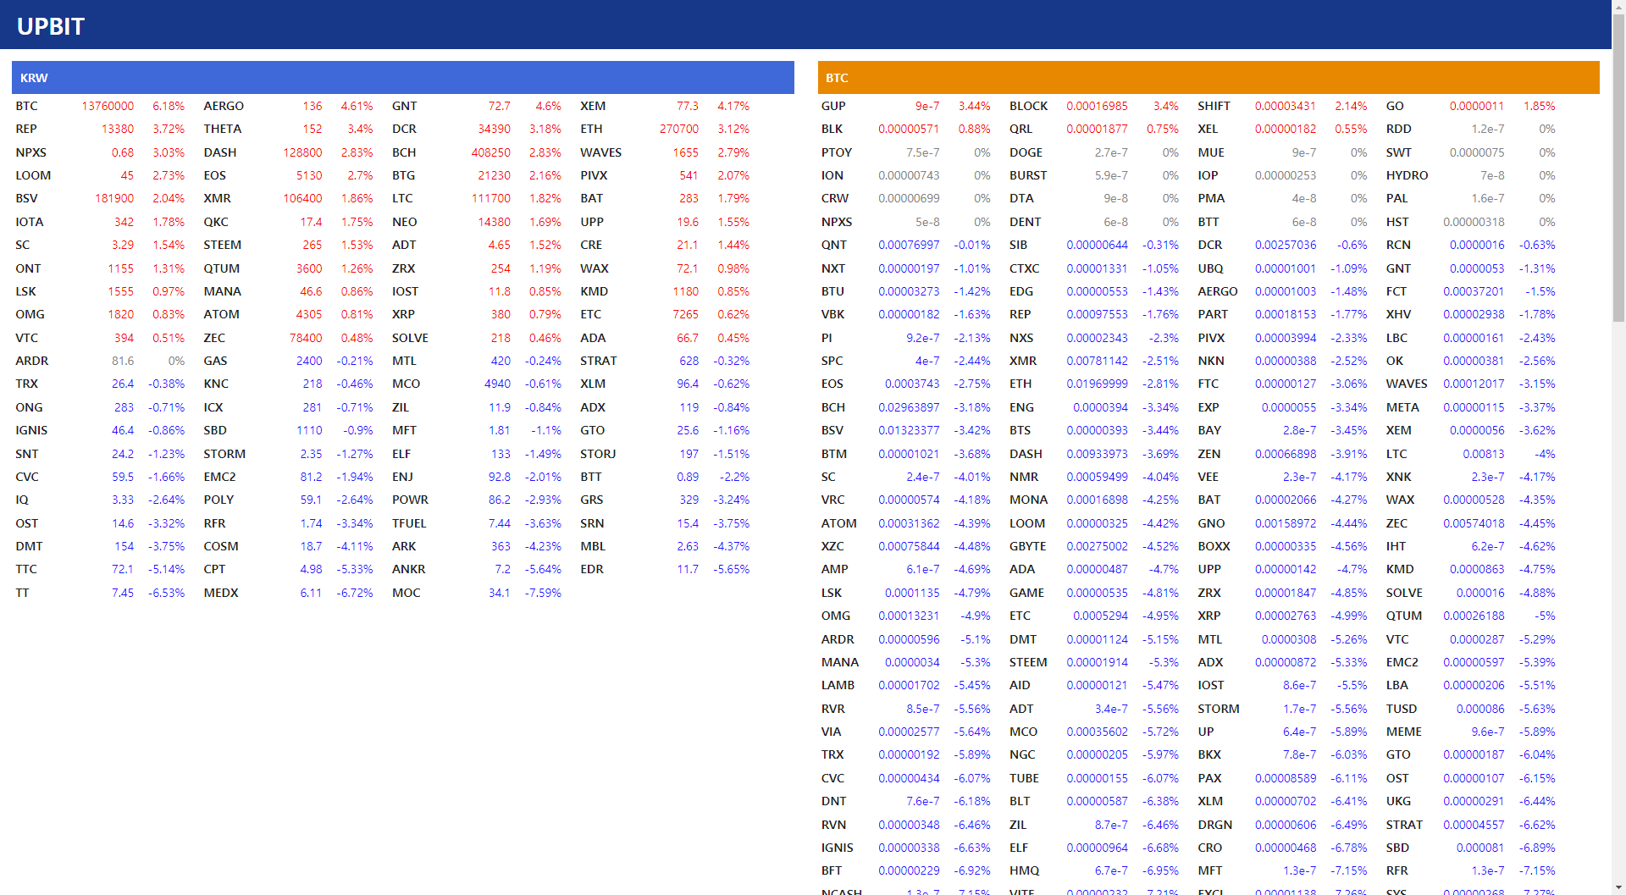Click the TT ticker
Screen dimensions: 1626x895
pos(22,593)
